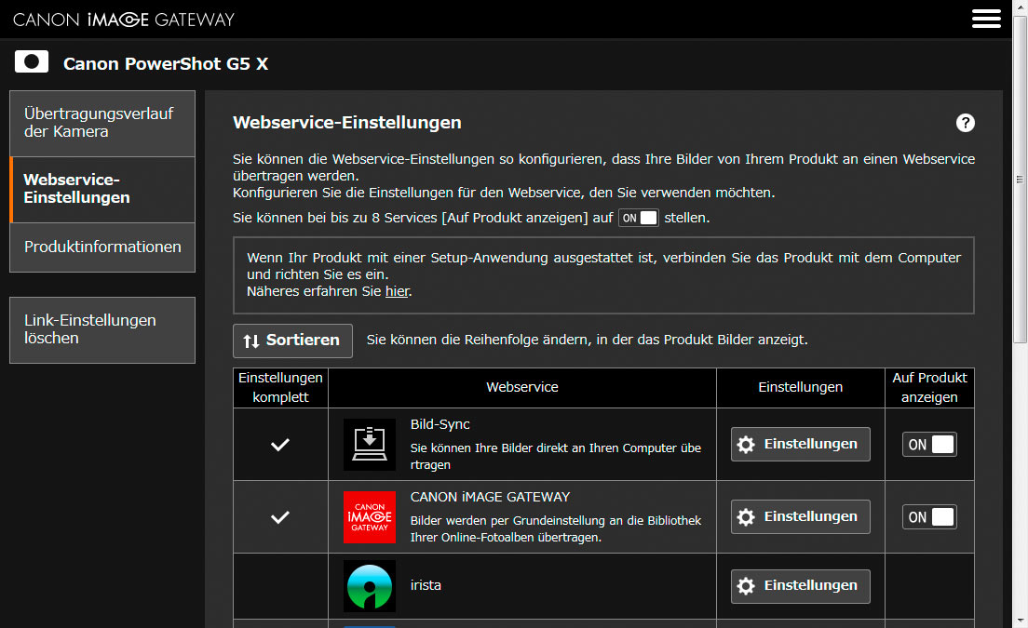The height and width of the screenshot is (628, 1028).
Task: Follow the 'hier' link for details
Action: [x=397, y=291]
